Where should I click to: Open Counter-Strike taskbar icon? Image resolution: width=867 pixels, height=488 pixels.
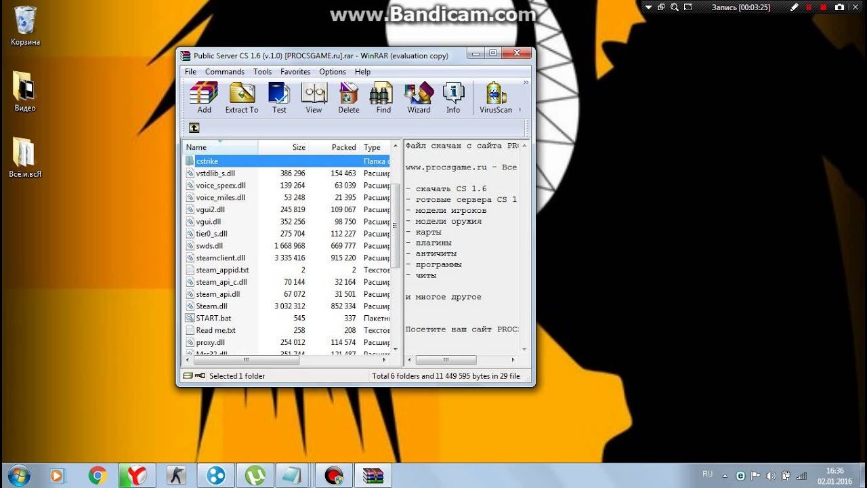(176, 476)
